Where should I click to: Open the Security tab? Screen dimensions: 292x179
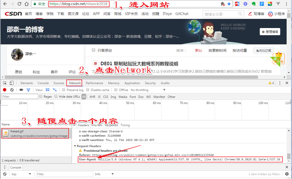[x=150, y=83]
